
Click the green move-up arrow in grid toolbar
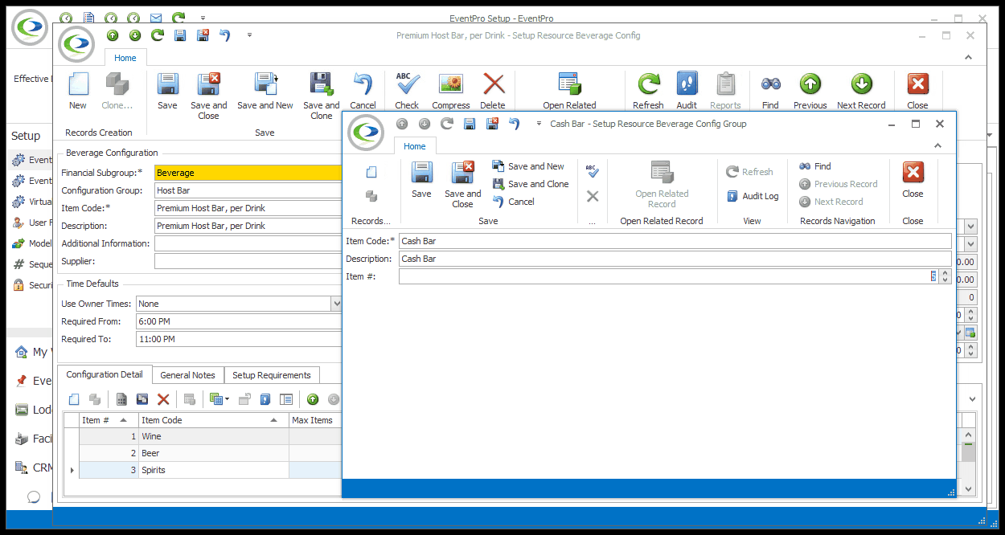(313, 399)
